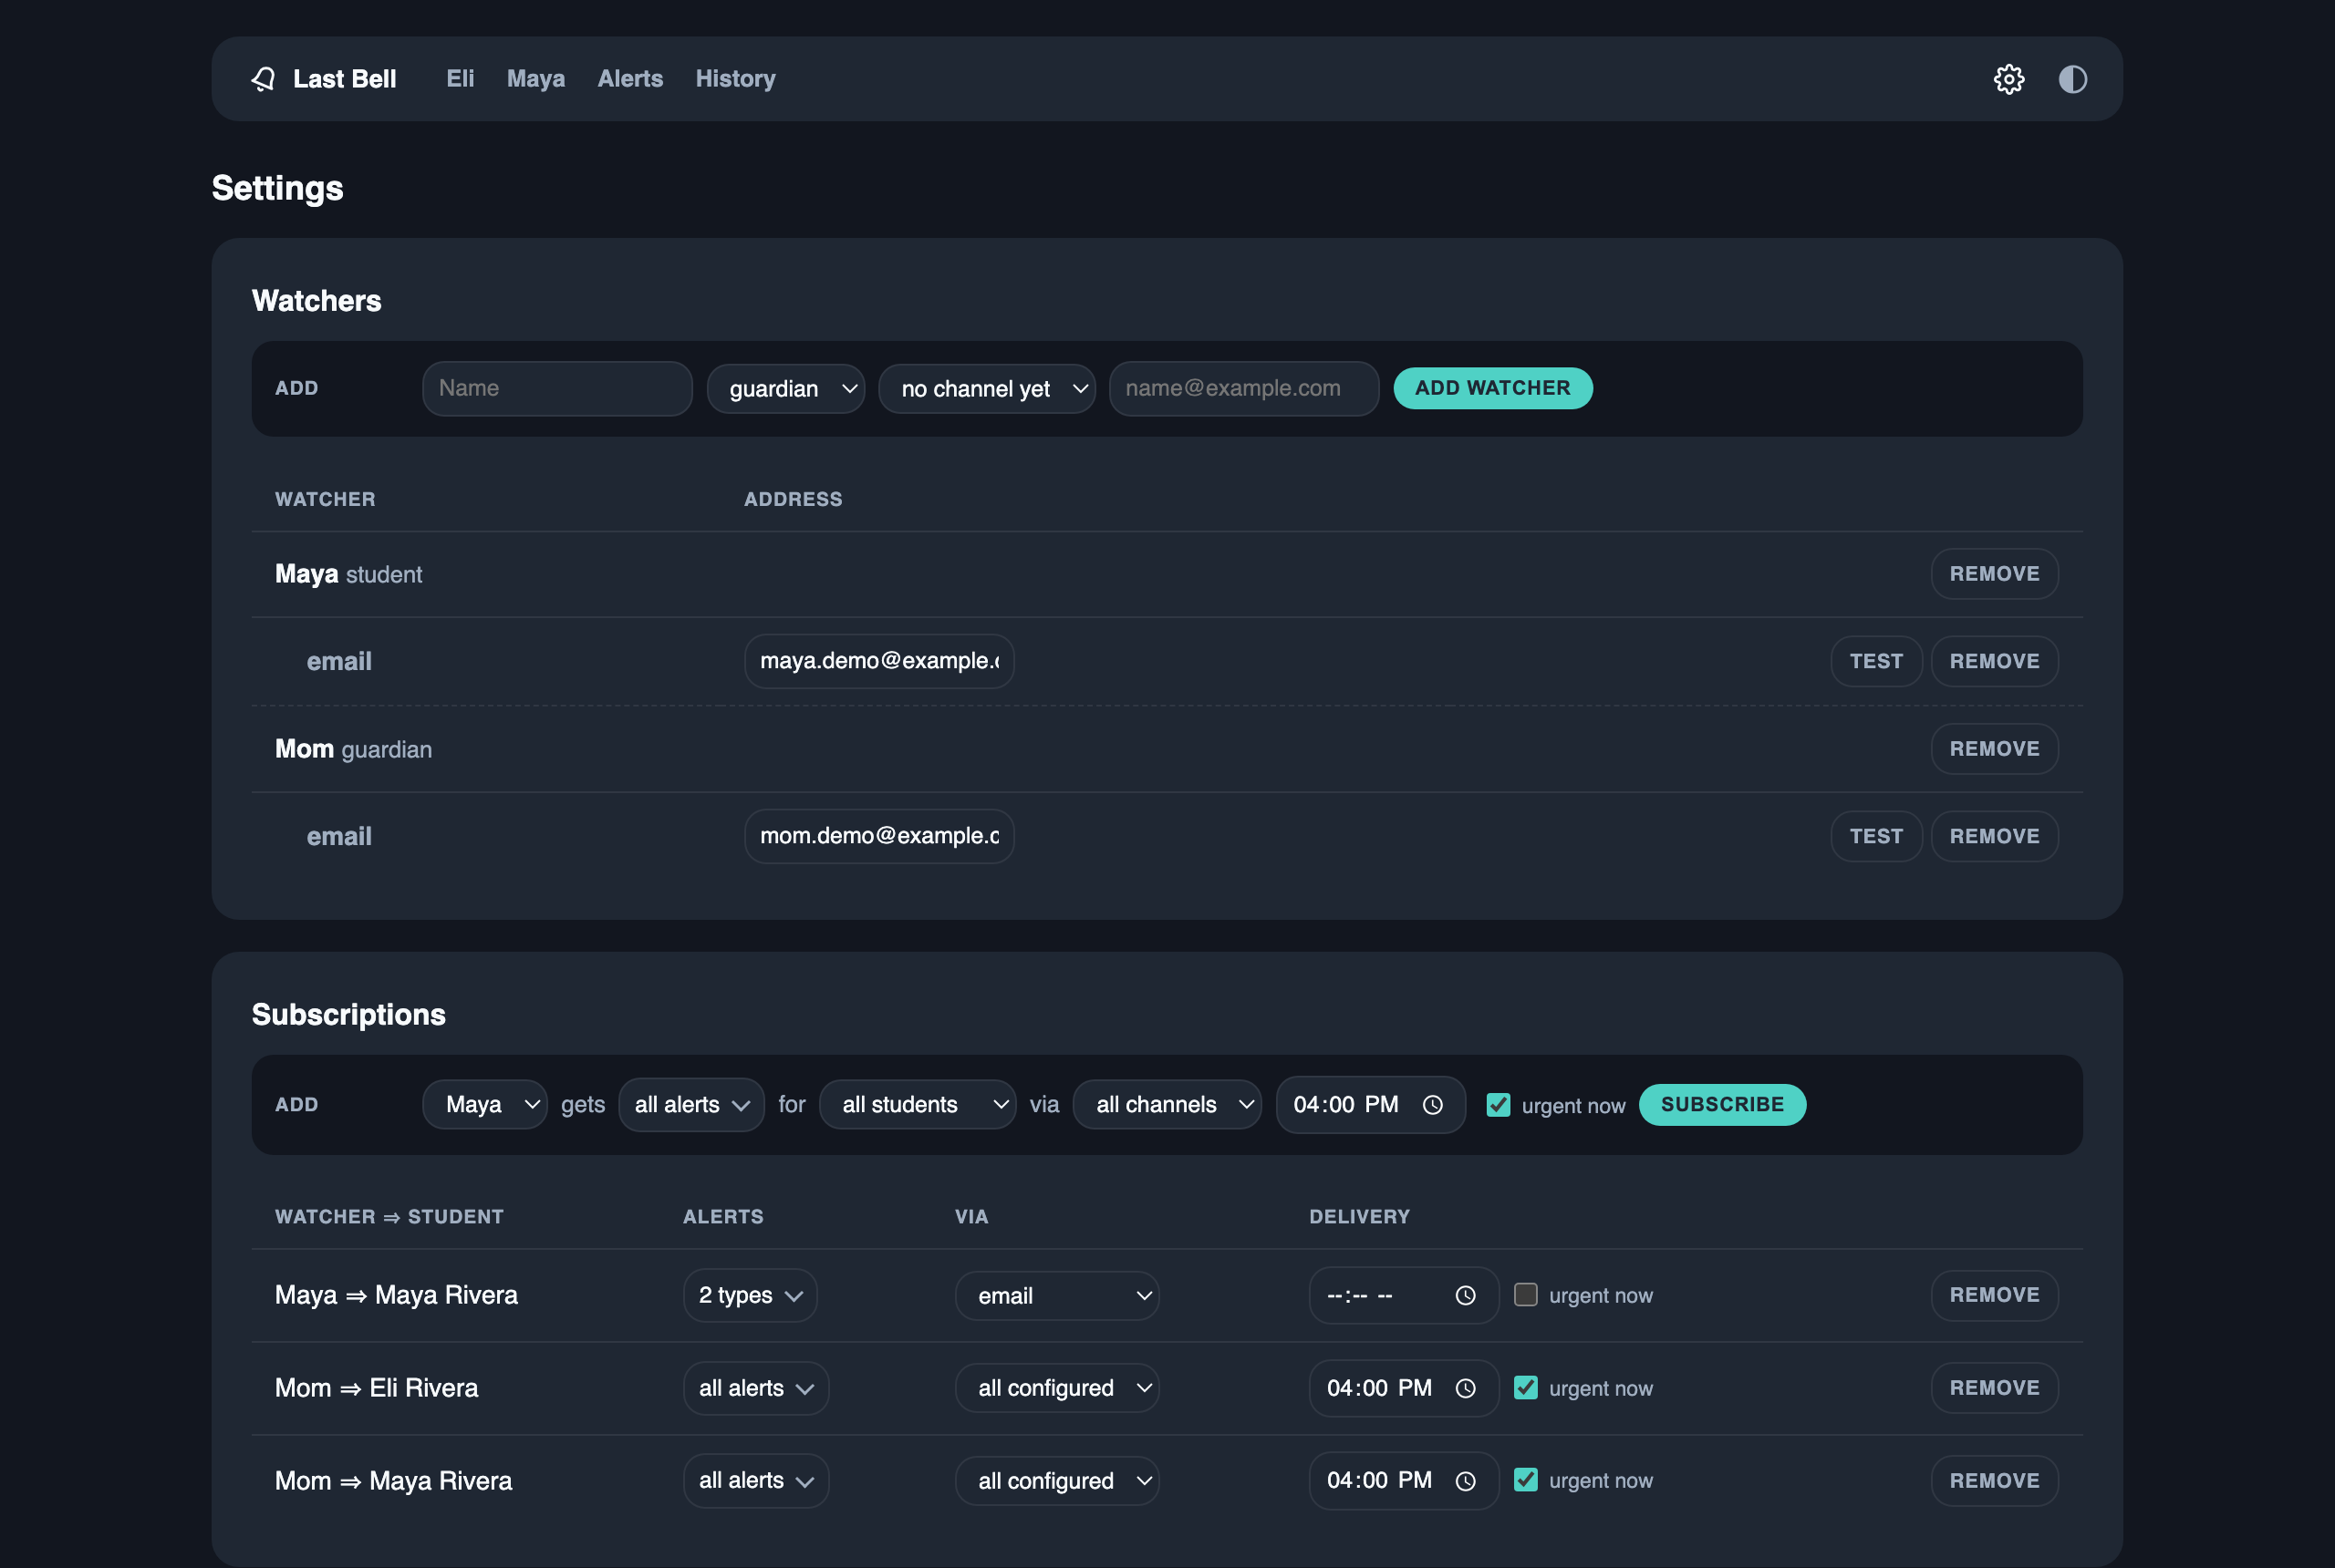Expand the all alerts dropdown in add row
Image resolution: width=2335 pixels, height=1568 pixels.
coord(691,1105)
